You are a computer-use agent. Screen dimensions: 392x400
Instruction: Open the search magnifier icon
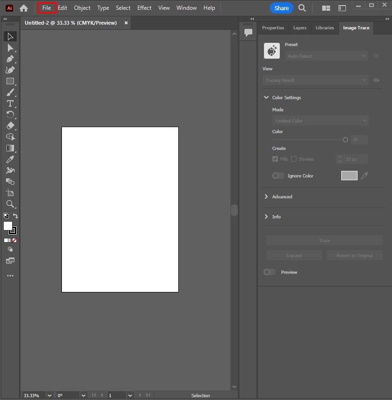click(x=302, y=8)
